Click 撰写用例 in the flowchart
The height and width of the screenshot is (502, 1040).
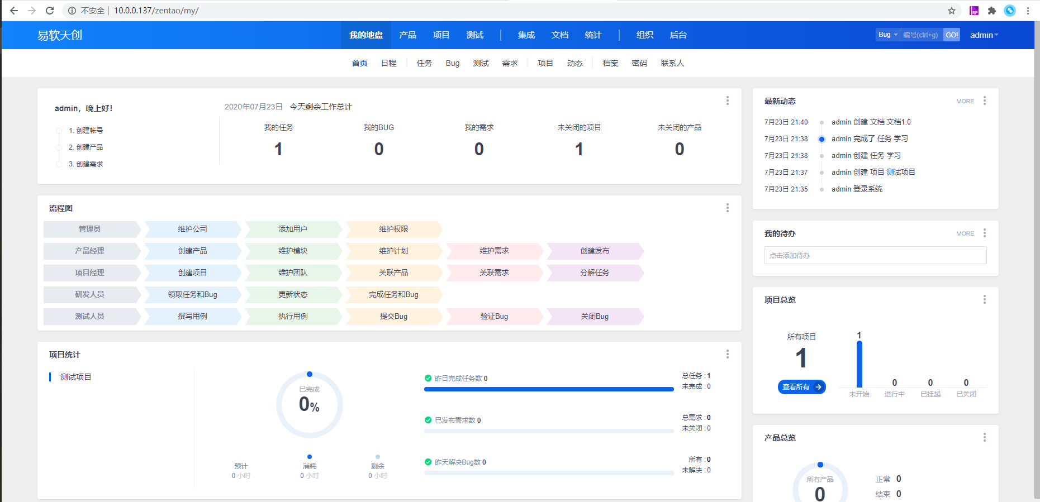click(x=192, y=316)
